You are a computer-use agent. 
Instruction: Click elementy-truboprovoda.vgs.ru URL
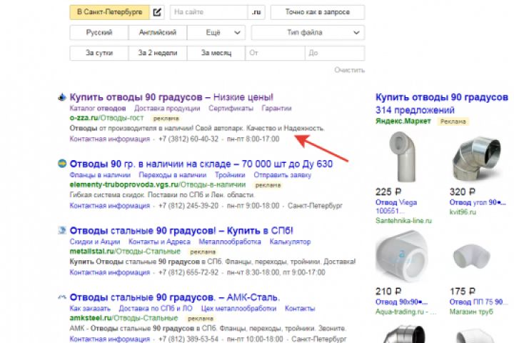(x=158, y=184)
